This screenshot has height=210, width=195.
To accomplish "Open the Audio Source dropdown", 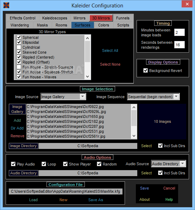I will pos(182,164).
